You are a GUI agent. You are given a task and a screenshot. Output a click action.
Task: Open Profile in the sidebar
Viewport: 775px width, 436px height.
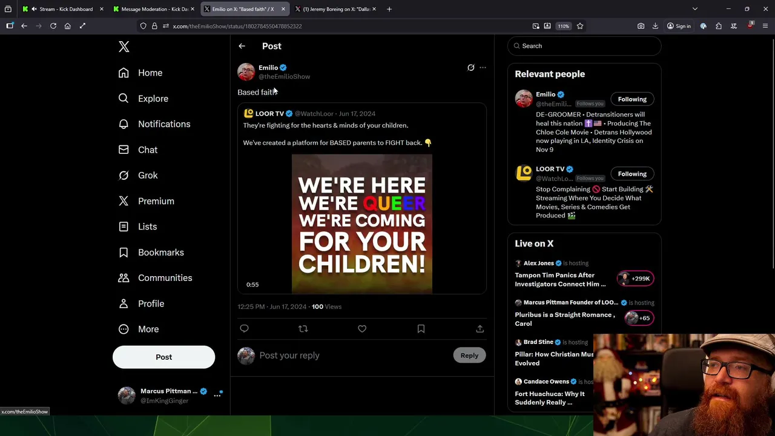142,303
